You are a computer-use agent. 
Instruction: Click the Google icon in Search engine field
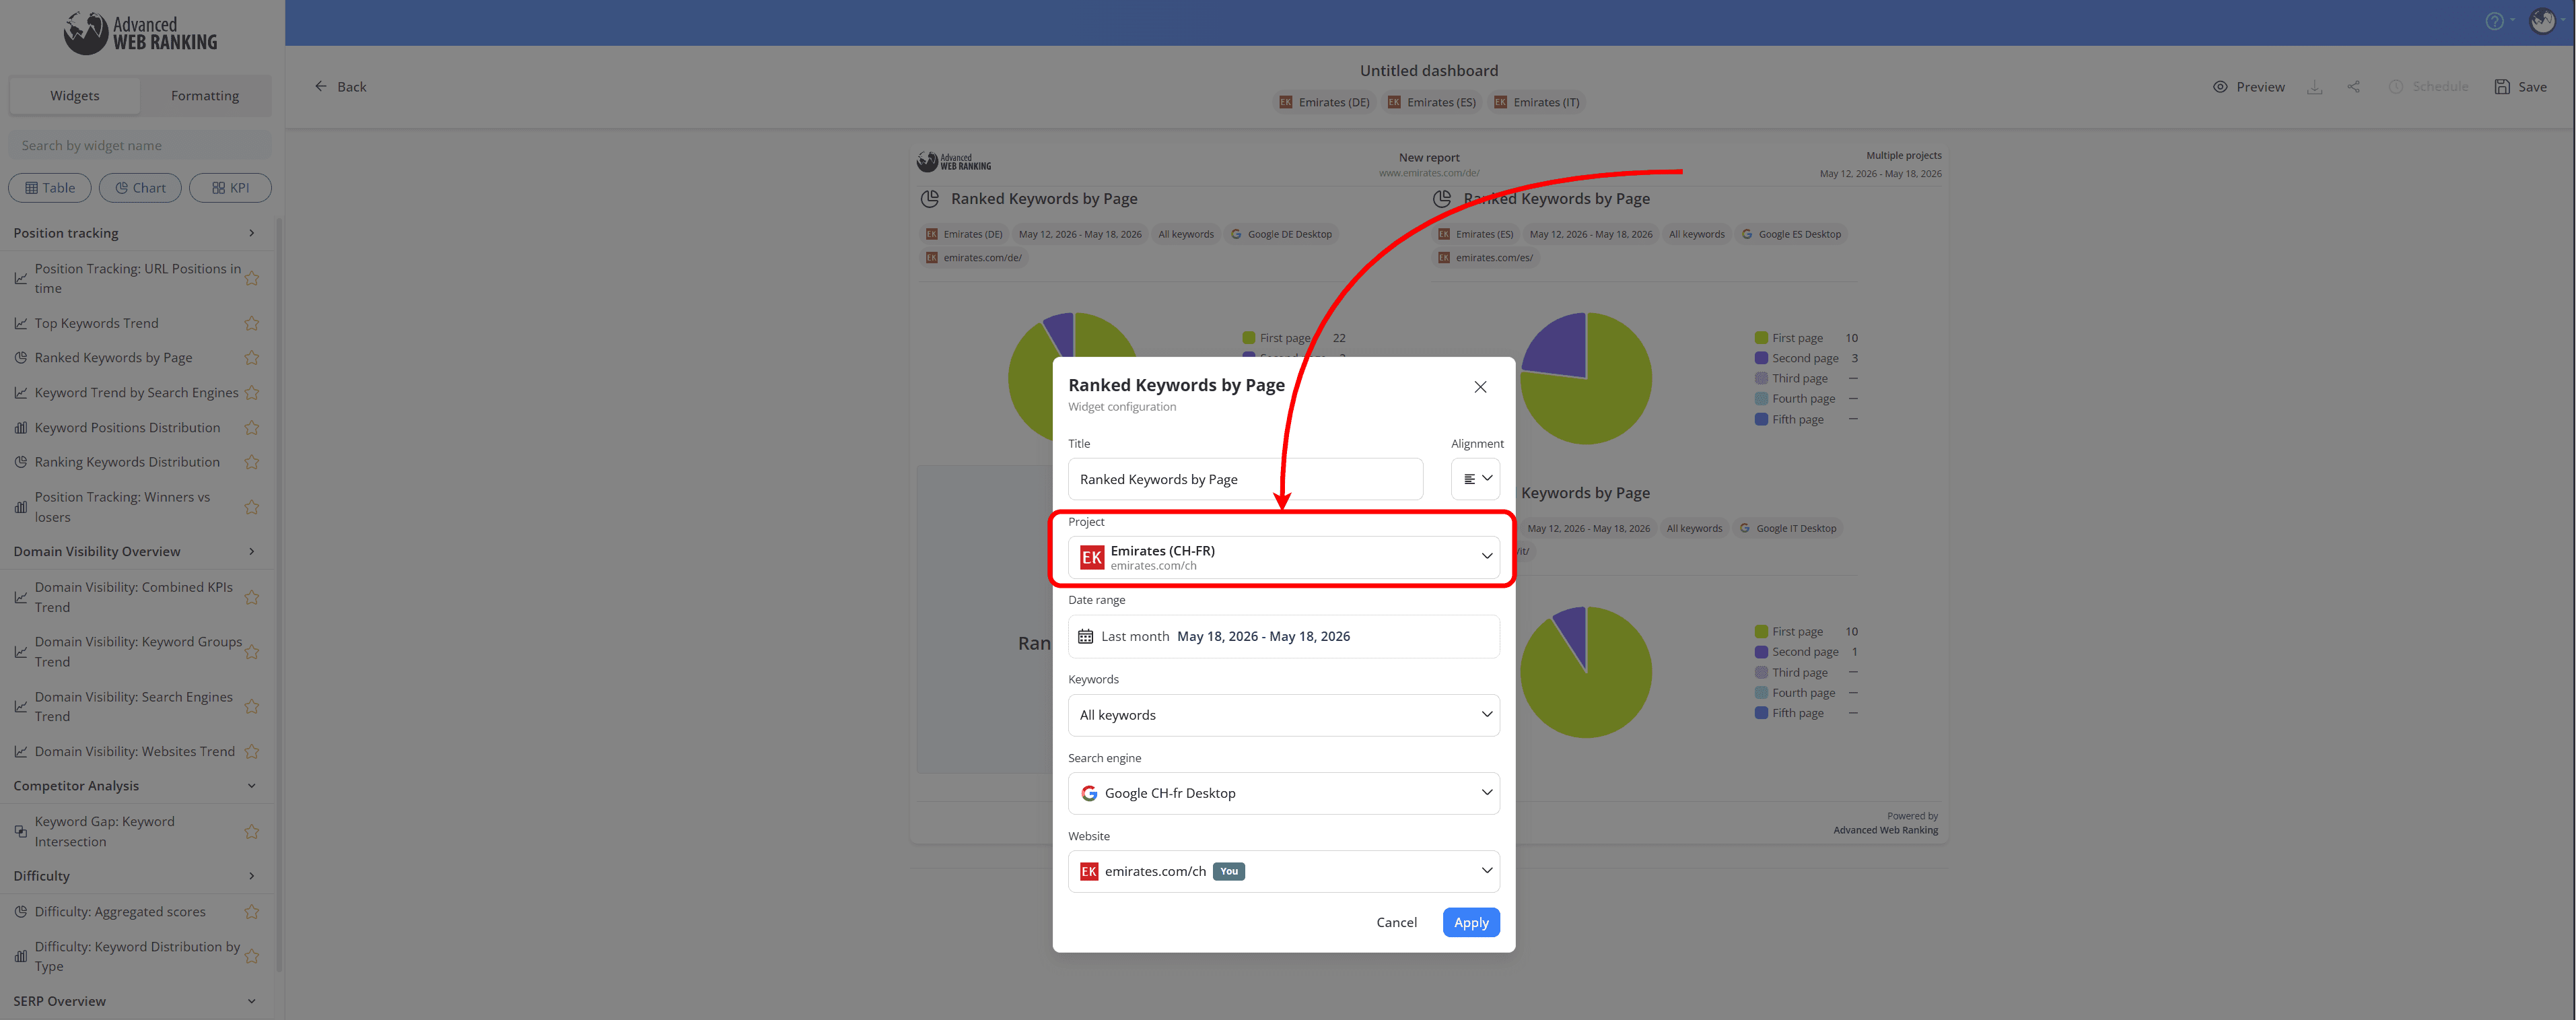click(x=1089, y=793)
